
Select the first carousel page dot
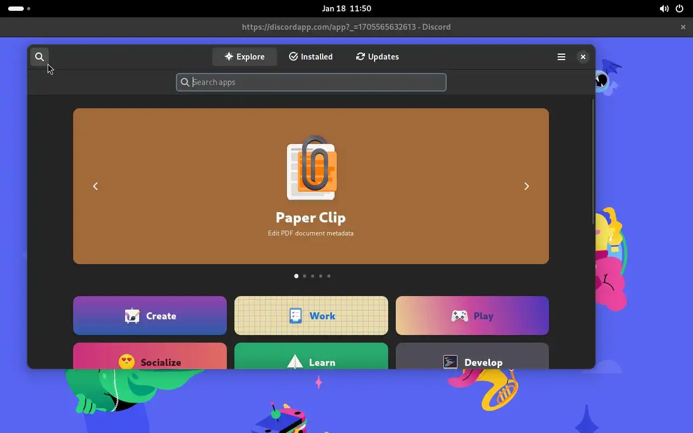296,276
